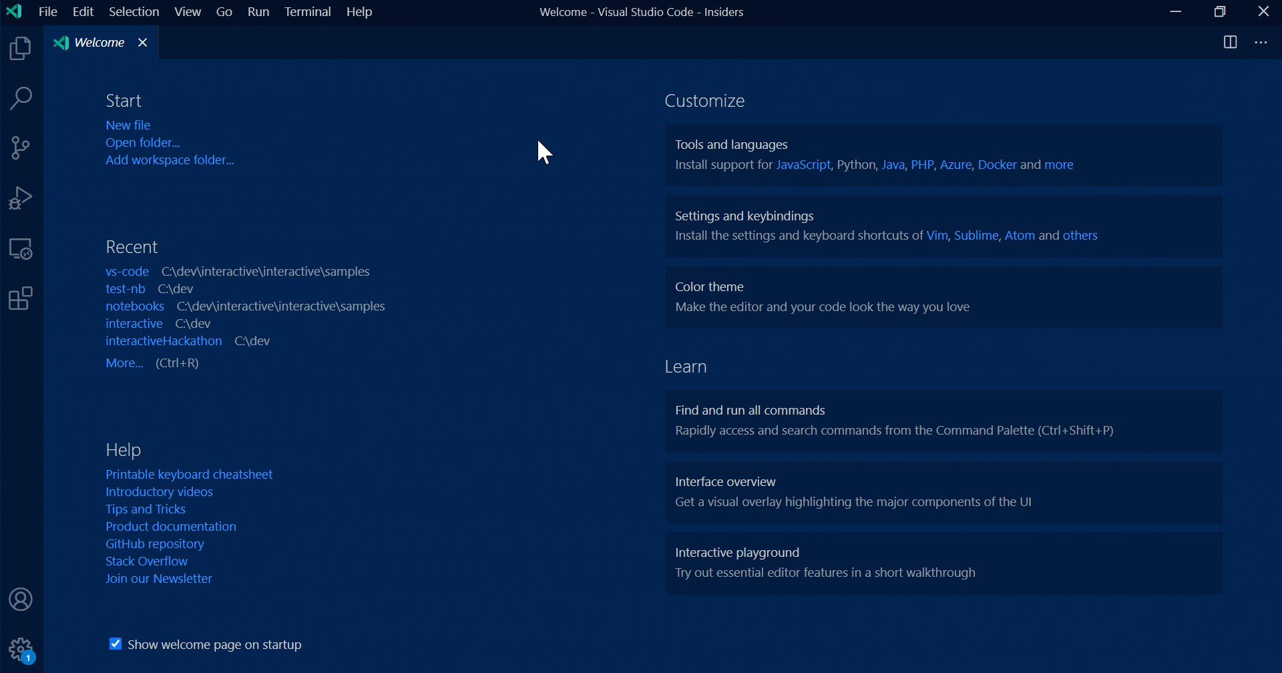Open the Edit menu
This screenshot has height=673, width=1282.
83,12
